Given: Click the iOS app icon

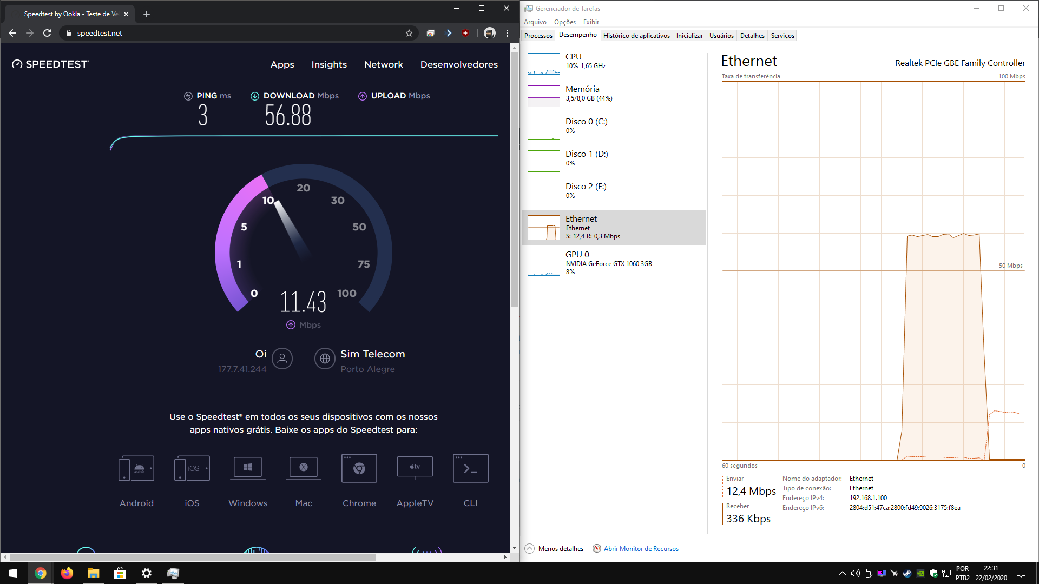Looking at the screenshot, I should coord(192,468).
